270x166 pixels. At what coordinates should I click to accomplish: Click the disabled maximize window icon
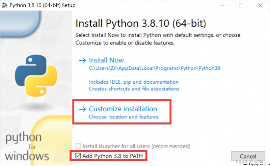241,5
